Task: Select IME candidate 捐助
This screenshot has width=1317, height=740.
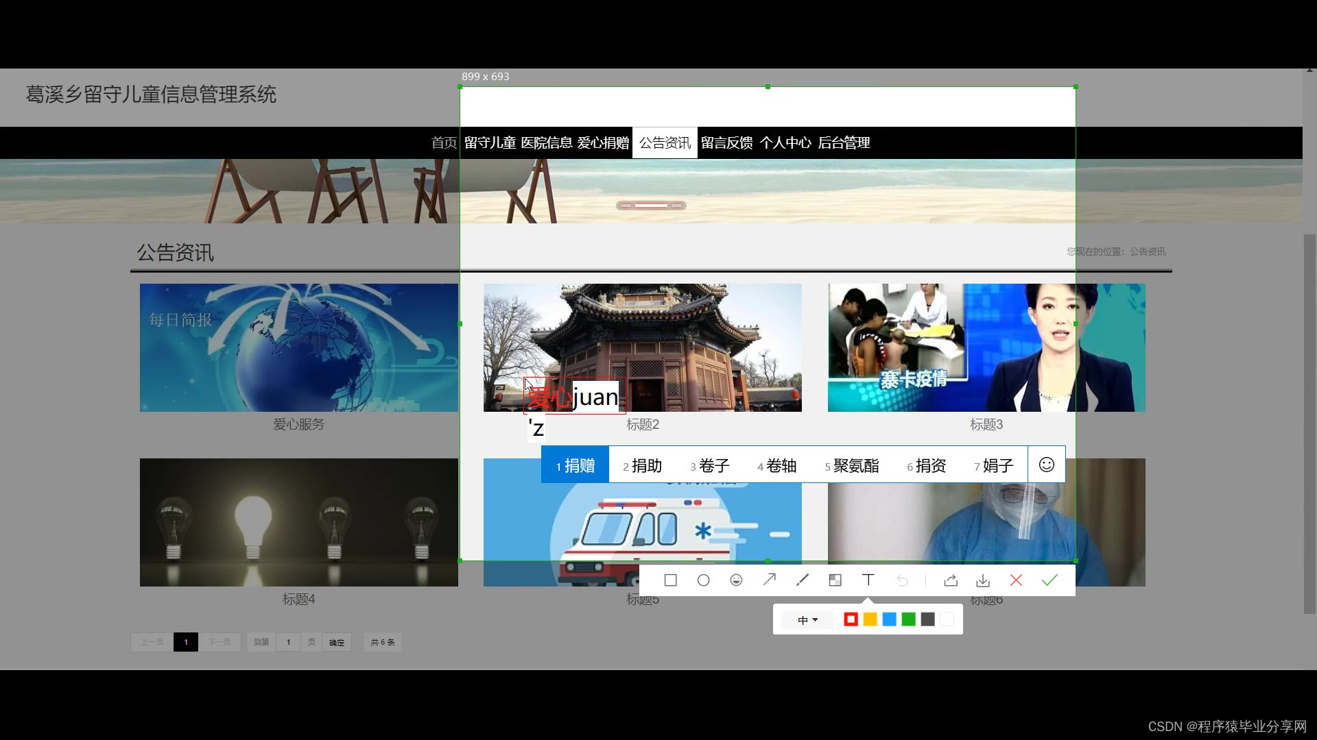Action: pyautogui.click(x=642, y=466)
